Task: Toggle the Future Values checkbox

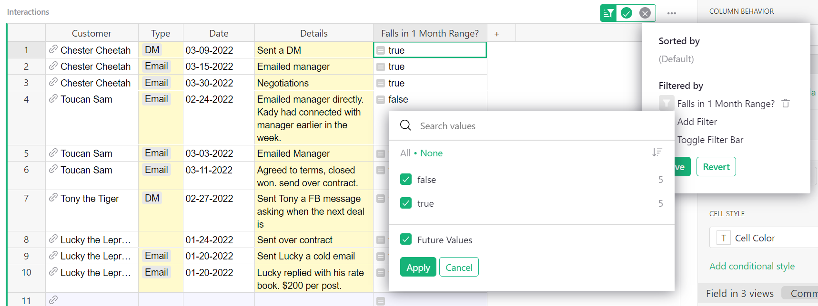Action: [406, 239]
